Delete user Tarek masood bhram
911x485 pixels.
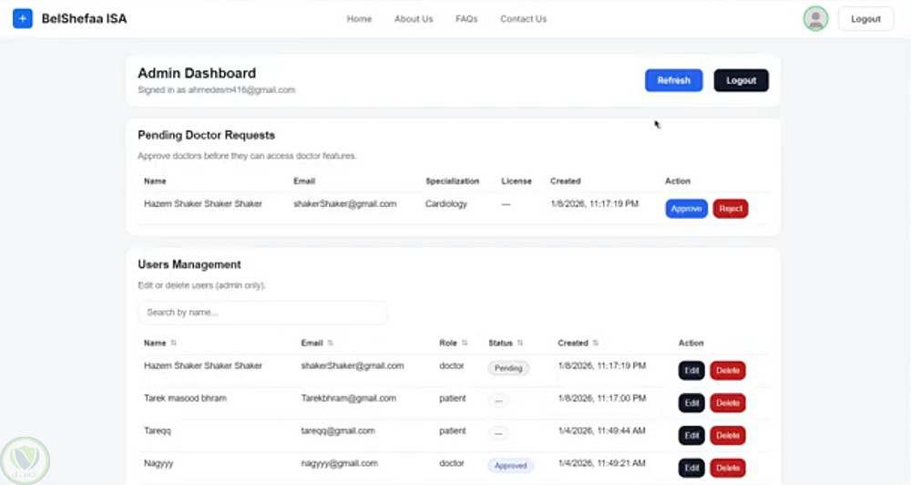(x=727, y=403)
